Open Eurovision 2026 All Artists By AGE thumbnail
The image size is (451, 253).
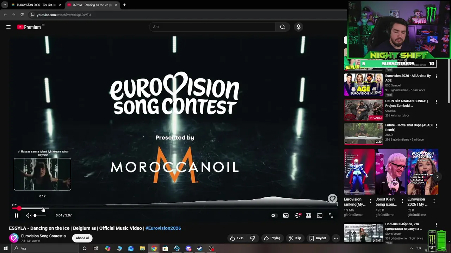(363, 85)
